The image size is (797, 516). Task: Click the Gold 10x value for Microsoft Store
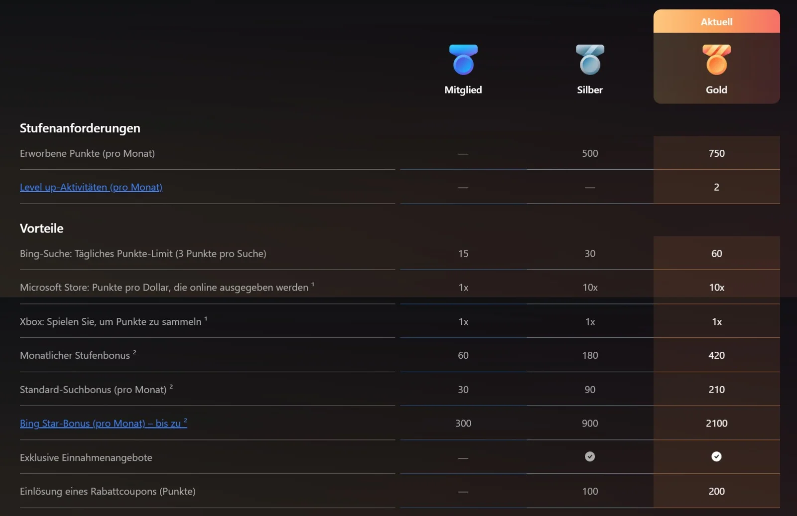tap(716, 287)
